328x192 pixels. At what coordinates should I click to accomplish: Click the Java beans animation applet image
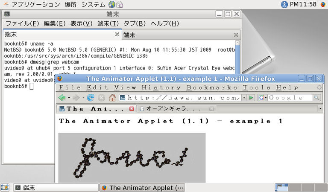[132, 157]
